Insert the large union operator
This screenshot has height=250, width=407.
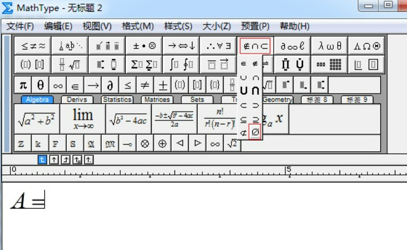click(244, 91)
